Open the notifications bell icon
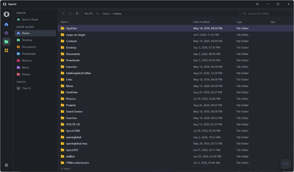The height and width of the screenshot is (172, 294). (x=257, y=4)
